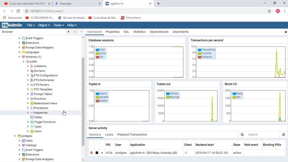Expand the Types node arrow

coord(28,127)
